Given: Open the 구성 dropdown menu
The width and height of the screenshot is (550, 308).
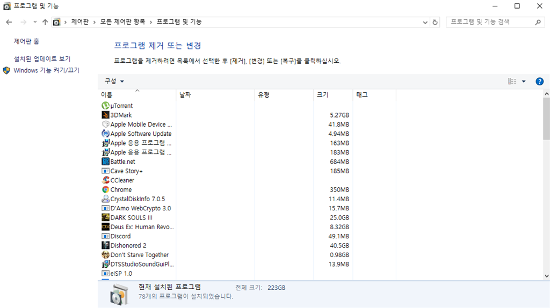Looking at the screenshot, I should (114, 81).
